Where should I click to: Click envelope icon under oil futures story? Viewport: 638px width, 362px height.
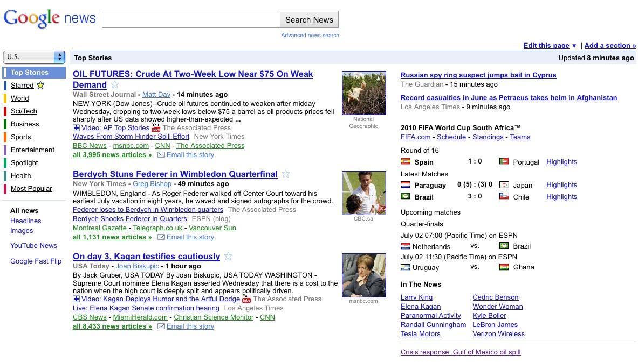click(x=161, y=154)
